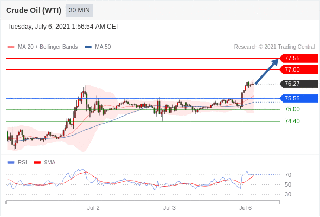Click the 9MA red legend swatch

pyautogui.click(x=37, y=163)
